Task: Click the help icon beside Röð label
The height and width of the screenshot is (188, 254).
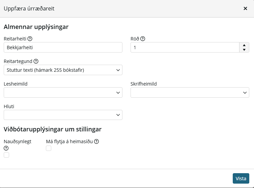Action: click(x=143, y=39)
